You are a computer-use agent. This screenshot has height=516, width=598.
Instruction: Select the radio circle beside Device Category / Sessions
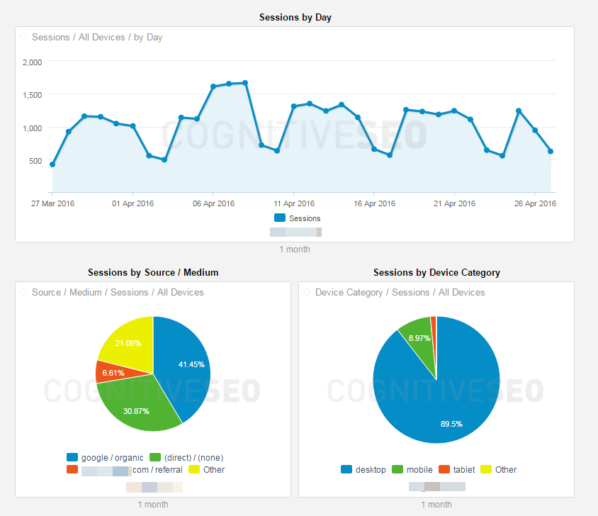[307, 292]
